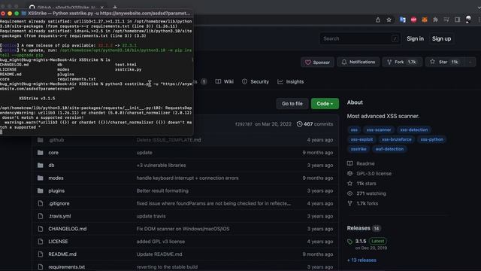Viewport: 481px width, 271px height.
Task: Open the 1.7k forks link
Action: pos(362,203)
